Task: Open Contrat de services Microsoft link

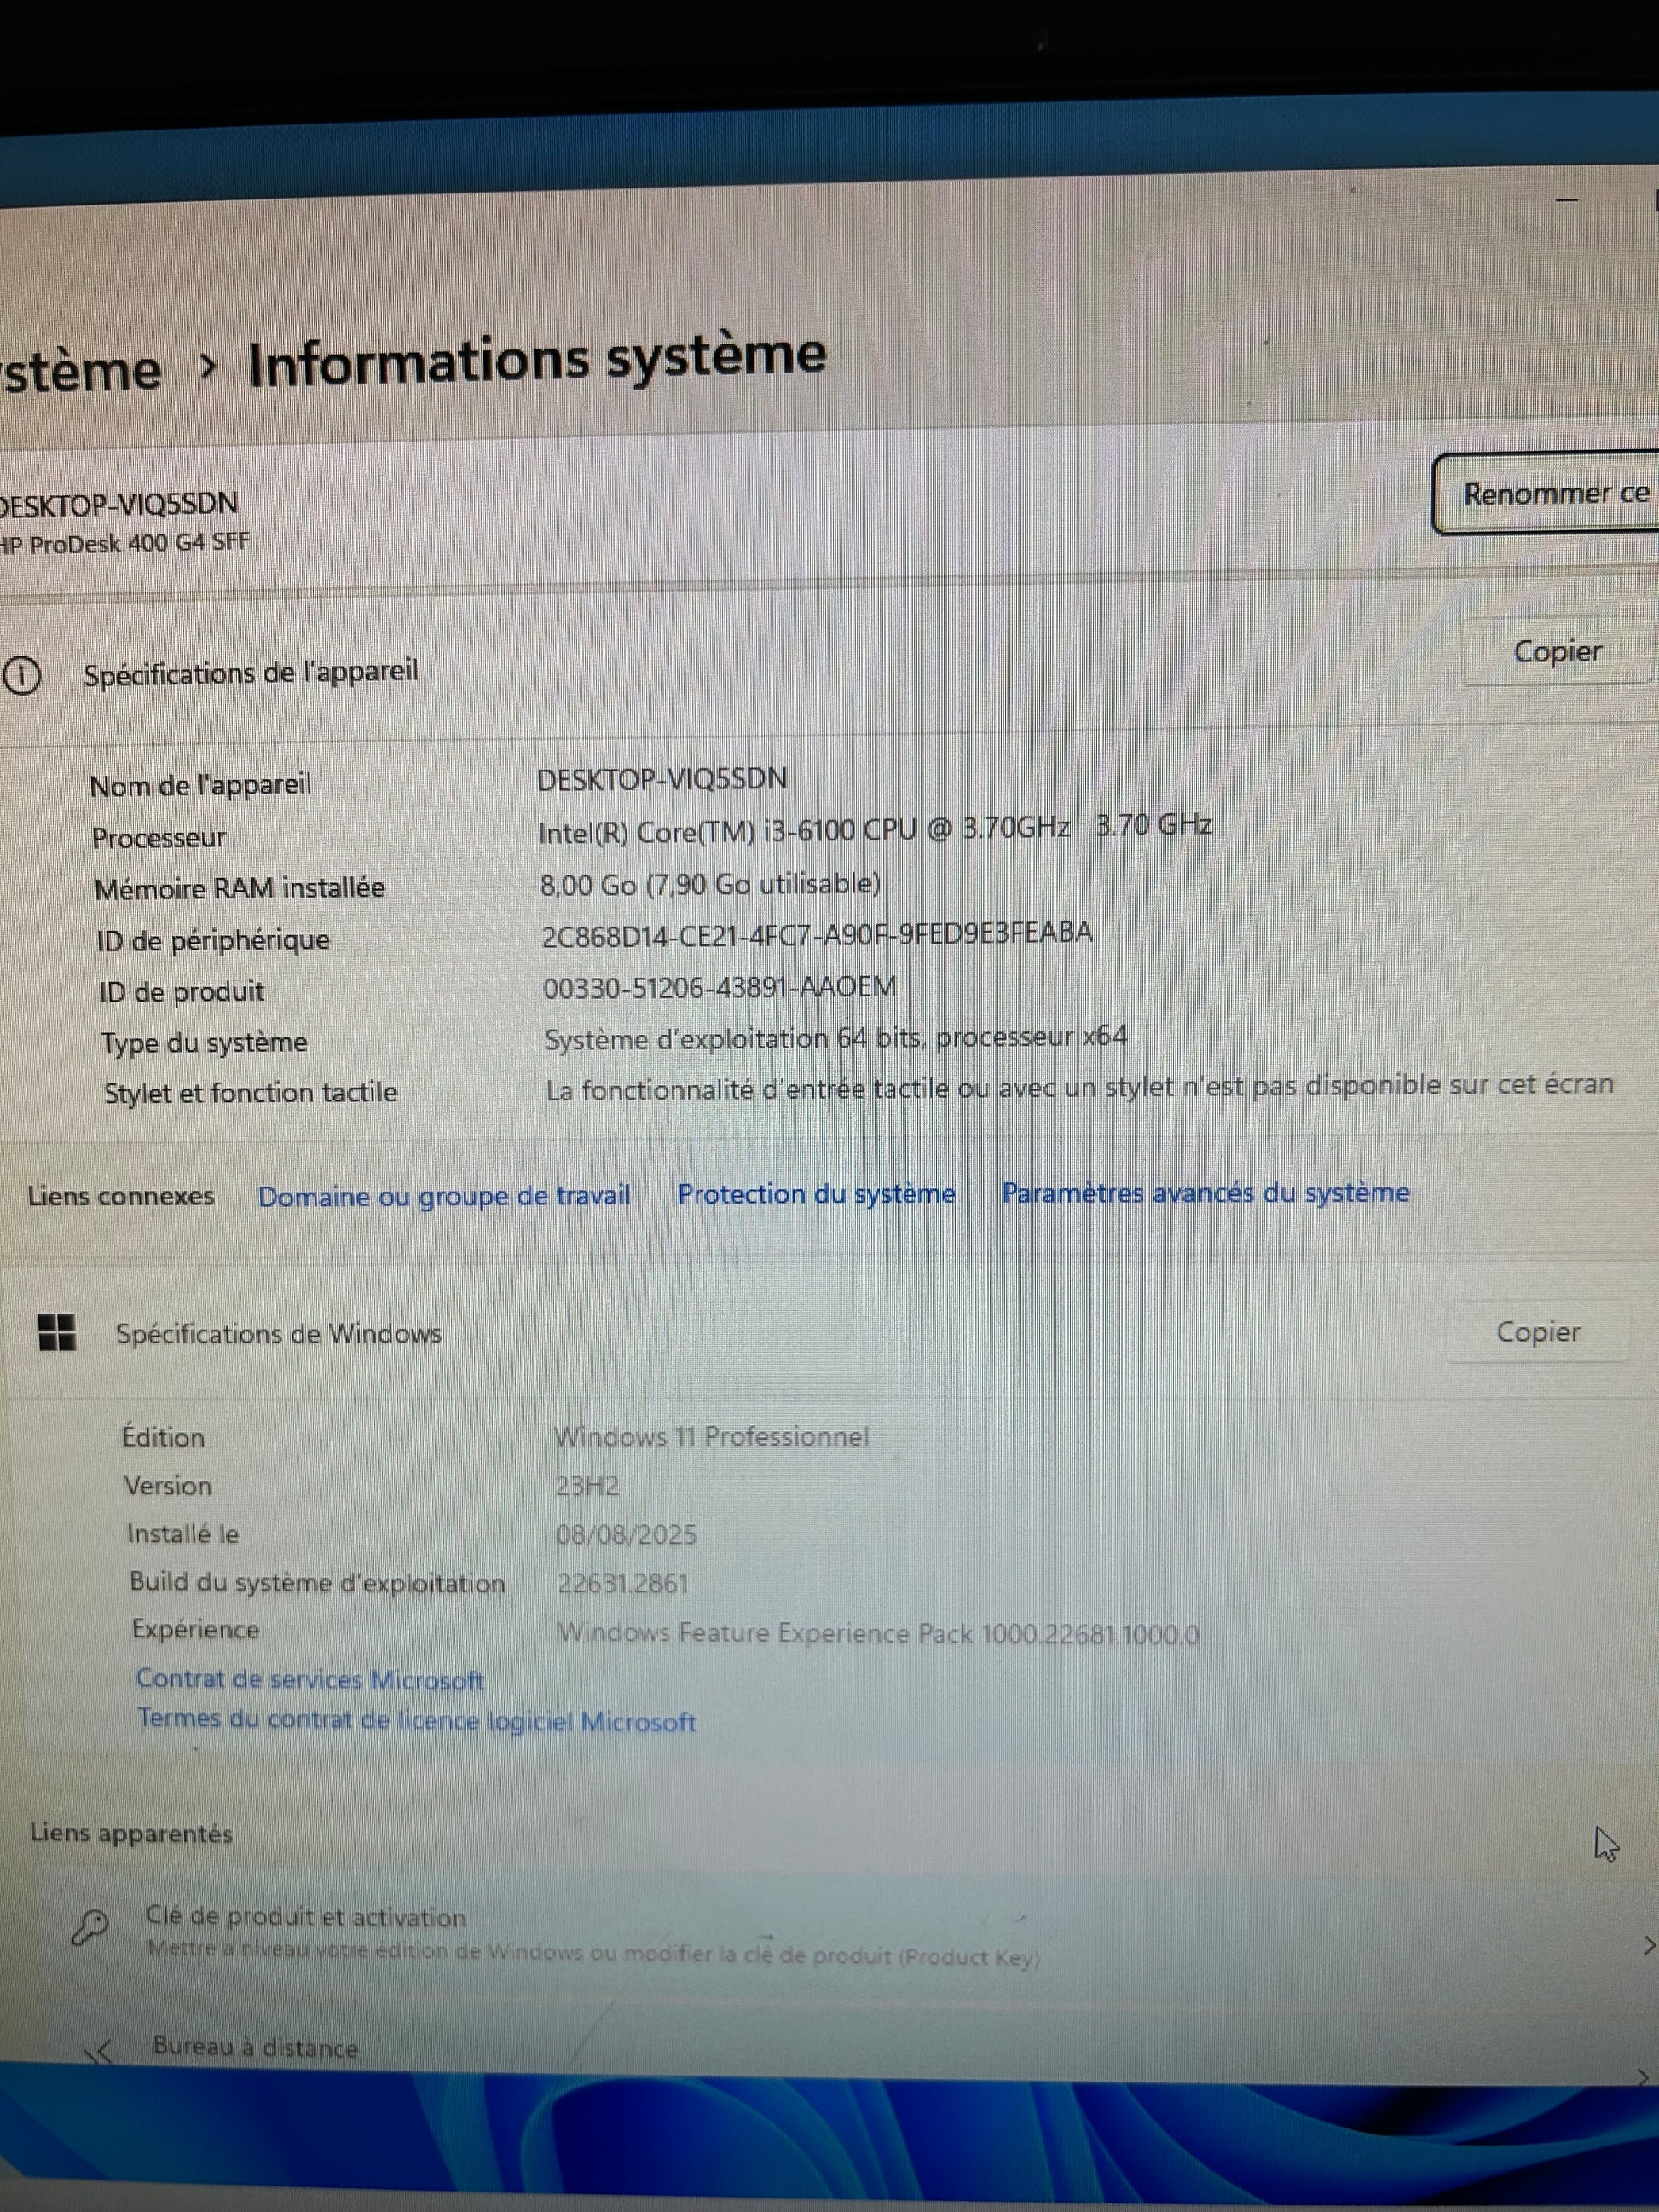Action: tap(310, 1679)
